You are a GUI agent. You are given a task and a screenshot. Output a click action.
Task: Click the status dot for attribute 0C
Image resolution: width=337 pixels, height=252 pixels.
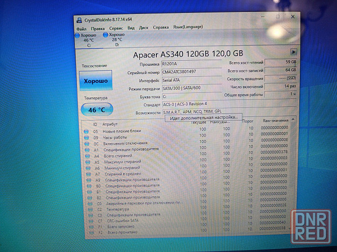tap(87, 144)
